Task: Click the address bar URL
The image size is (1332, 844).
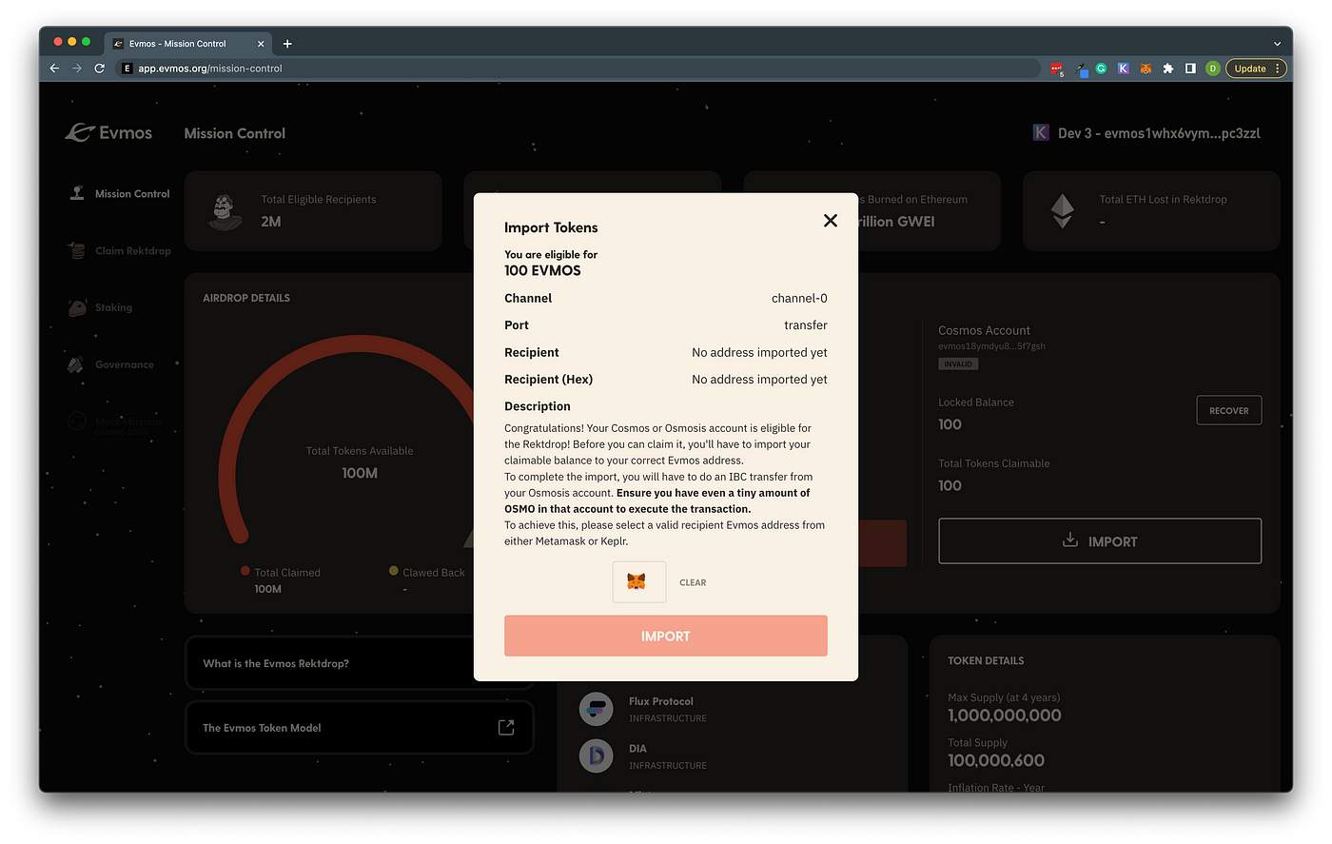Action: 210,69
